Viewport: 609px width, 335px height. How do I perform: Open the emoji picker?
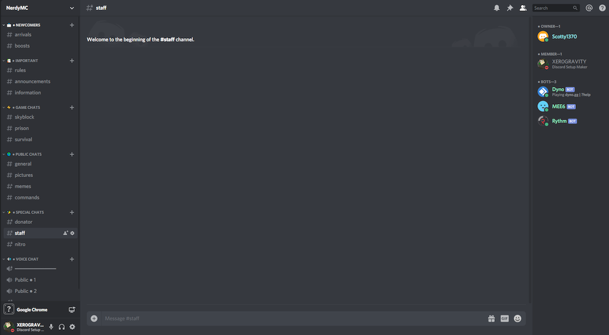[x=518, y=319]
